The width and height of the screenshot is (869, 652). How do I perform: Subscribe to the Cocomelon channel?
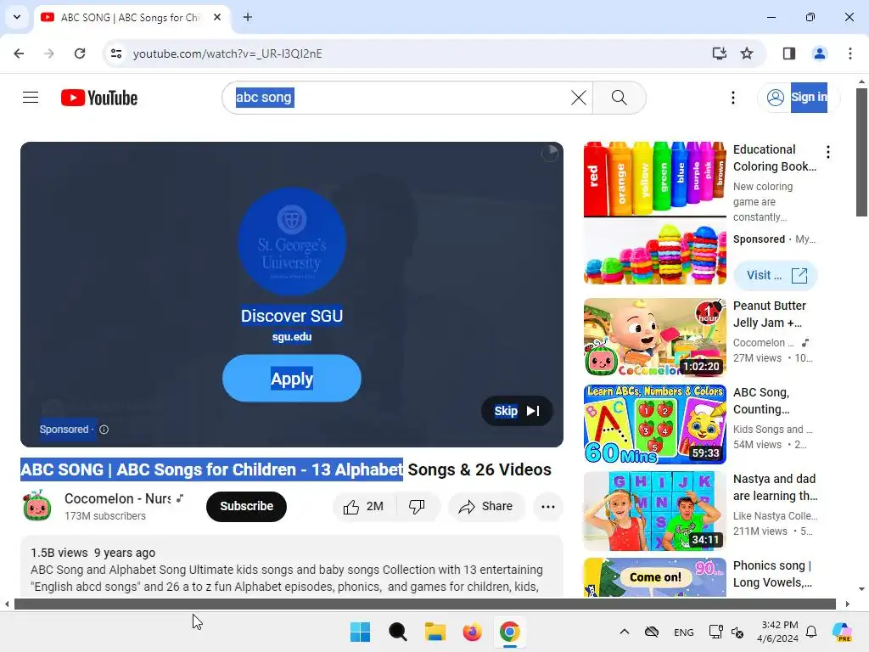(246, 506)
